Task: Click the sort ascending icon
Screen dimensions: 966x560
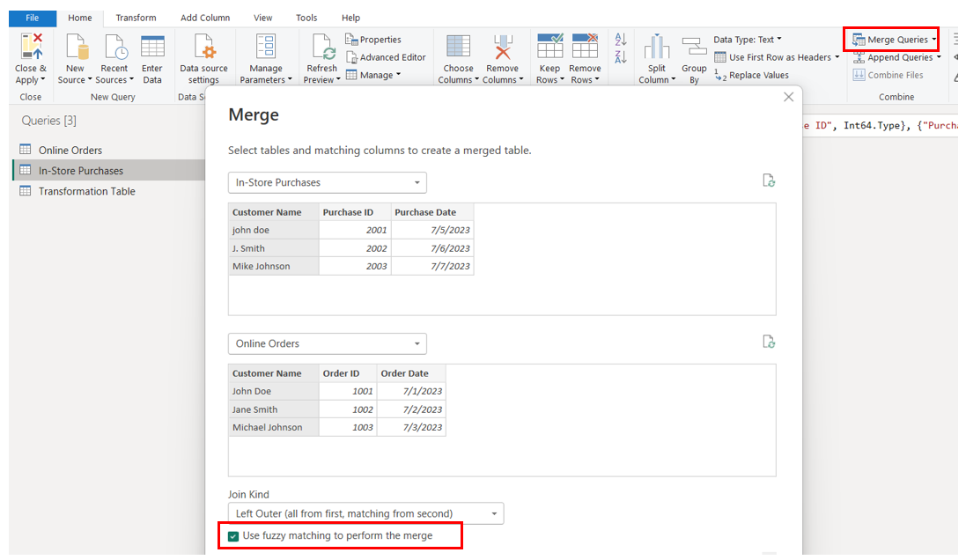Action: pyautogui.click(x=620, y=40)
